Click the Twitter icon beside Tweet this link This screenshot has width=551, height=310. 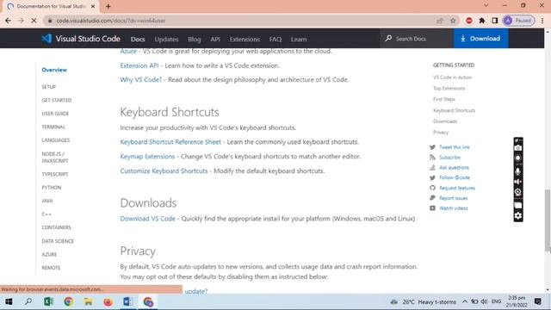point(432,147)
